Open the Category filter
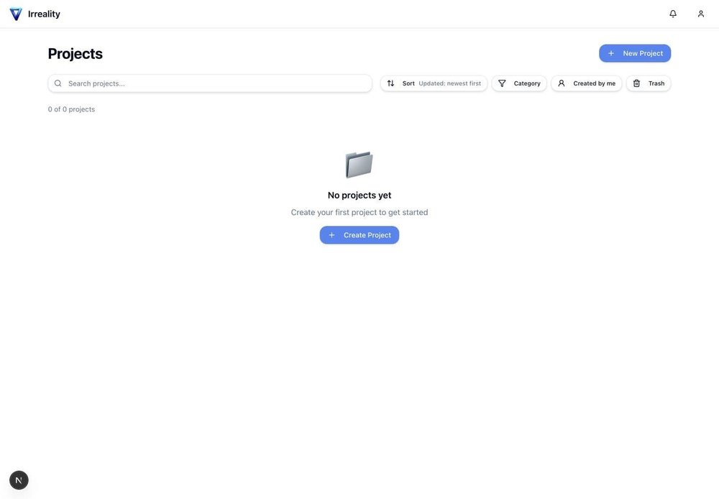The width and height of the screenshot is (719, 499). coord(519,83)
